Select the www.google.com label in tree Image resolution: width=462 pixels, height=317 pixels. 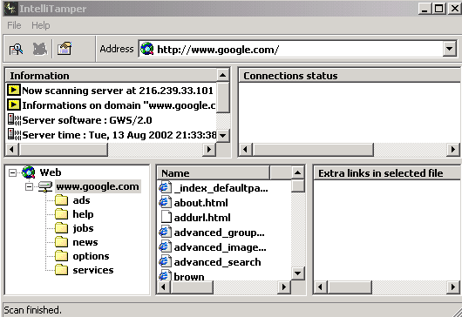pyautogui.click(x=98, y=186)
